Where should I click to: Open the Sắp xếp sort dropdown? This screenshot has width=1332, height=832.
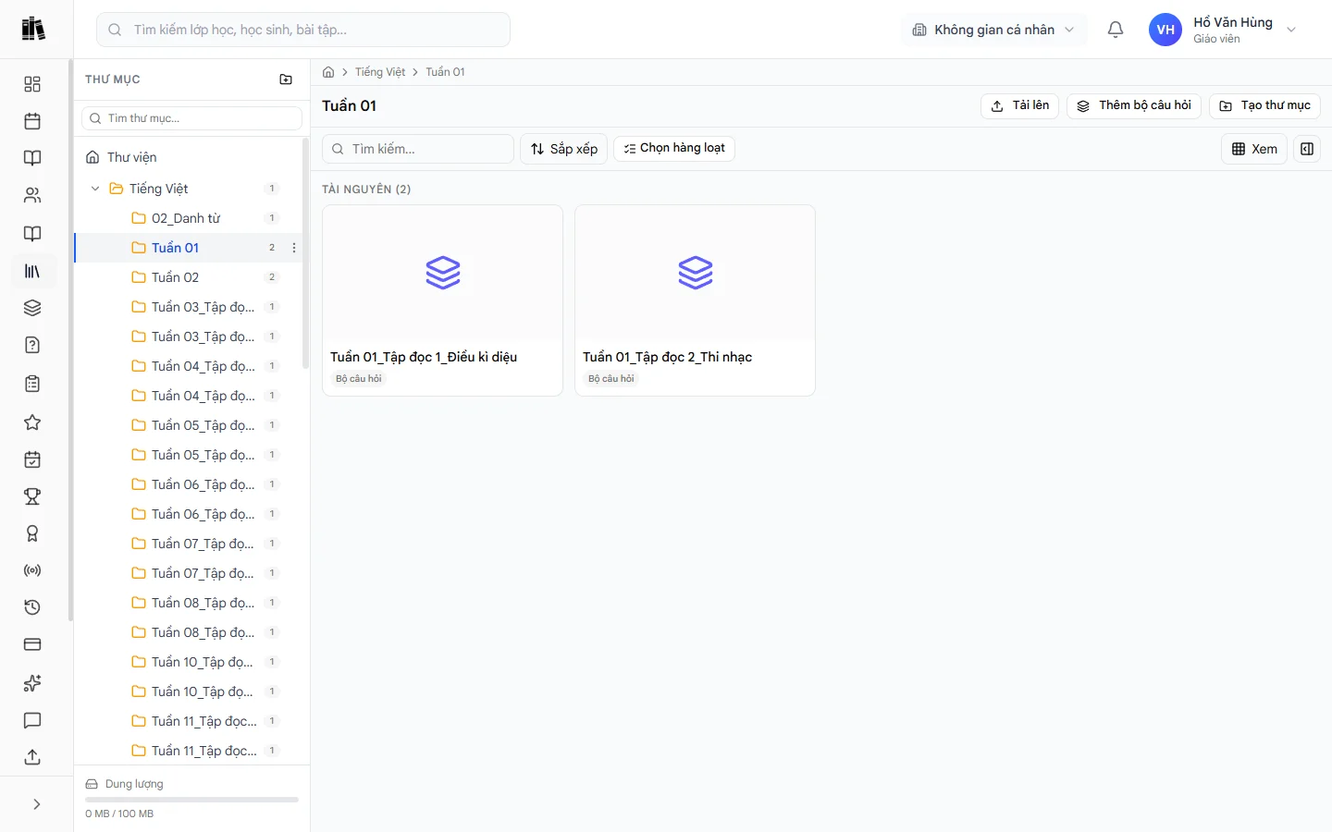564,149
